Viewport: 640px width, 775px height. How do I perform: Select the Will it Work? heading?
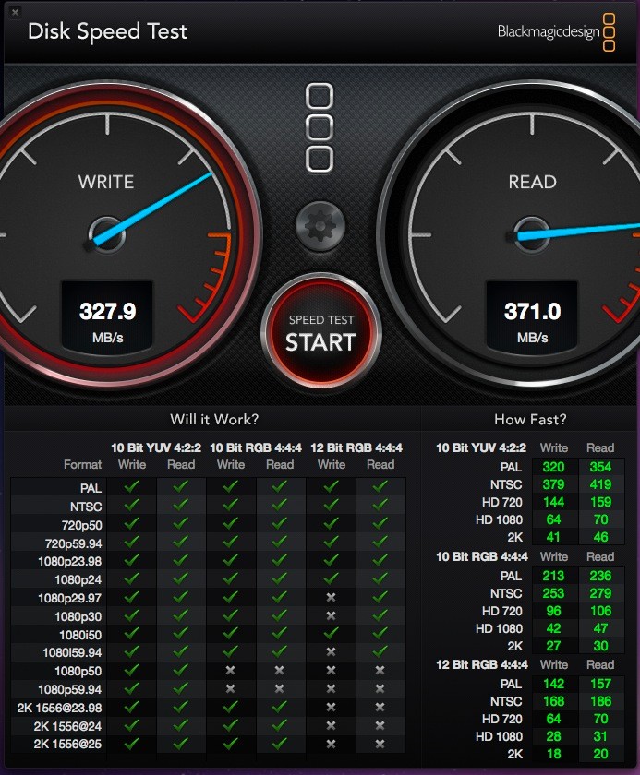(214, 419)
